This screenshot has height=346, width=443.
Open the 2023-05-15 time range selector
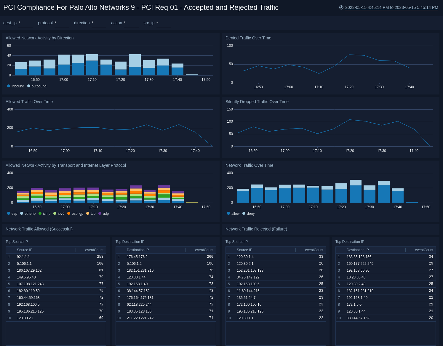tap(391, 8)
